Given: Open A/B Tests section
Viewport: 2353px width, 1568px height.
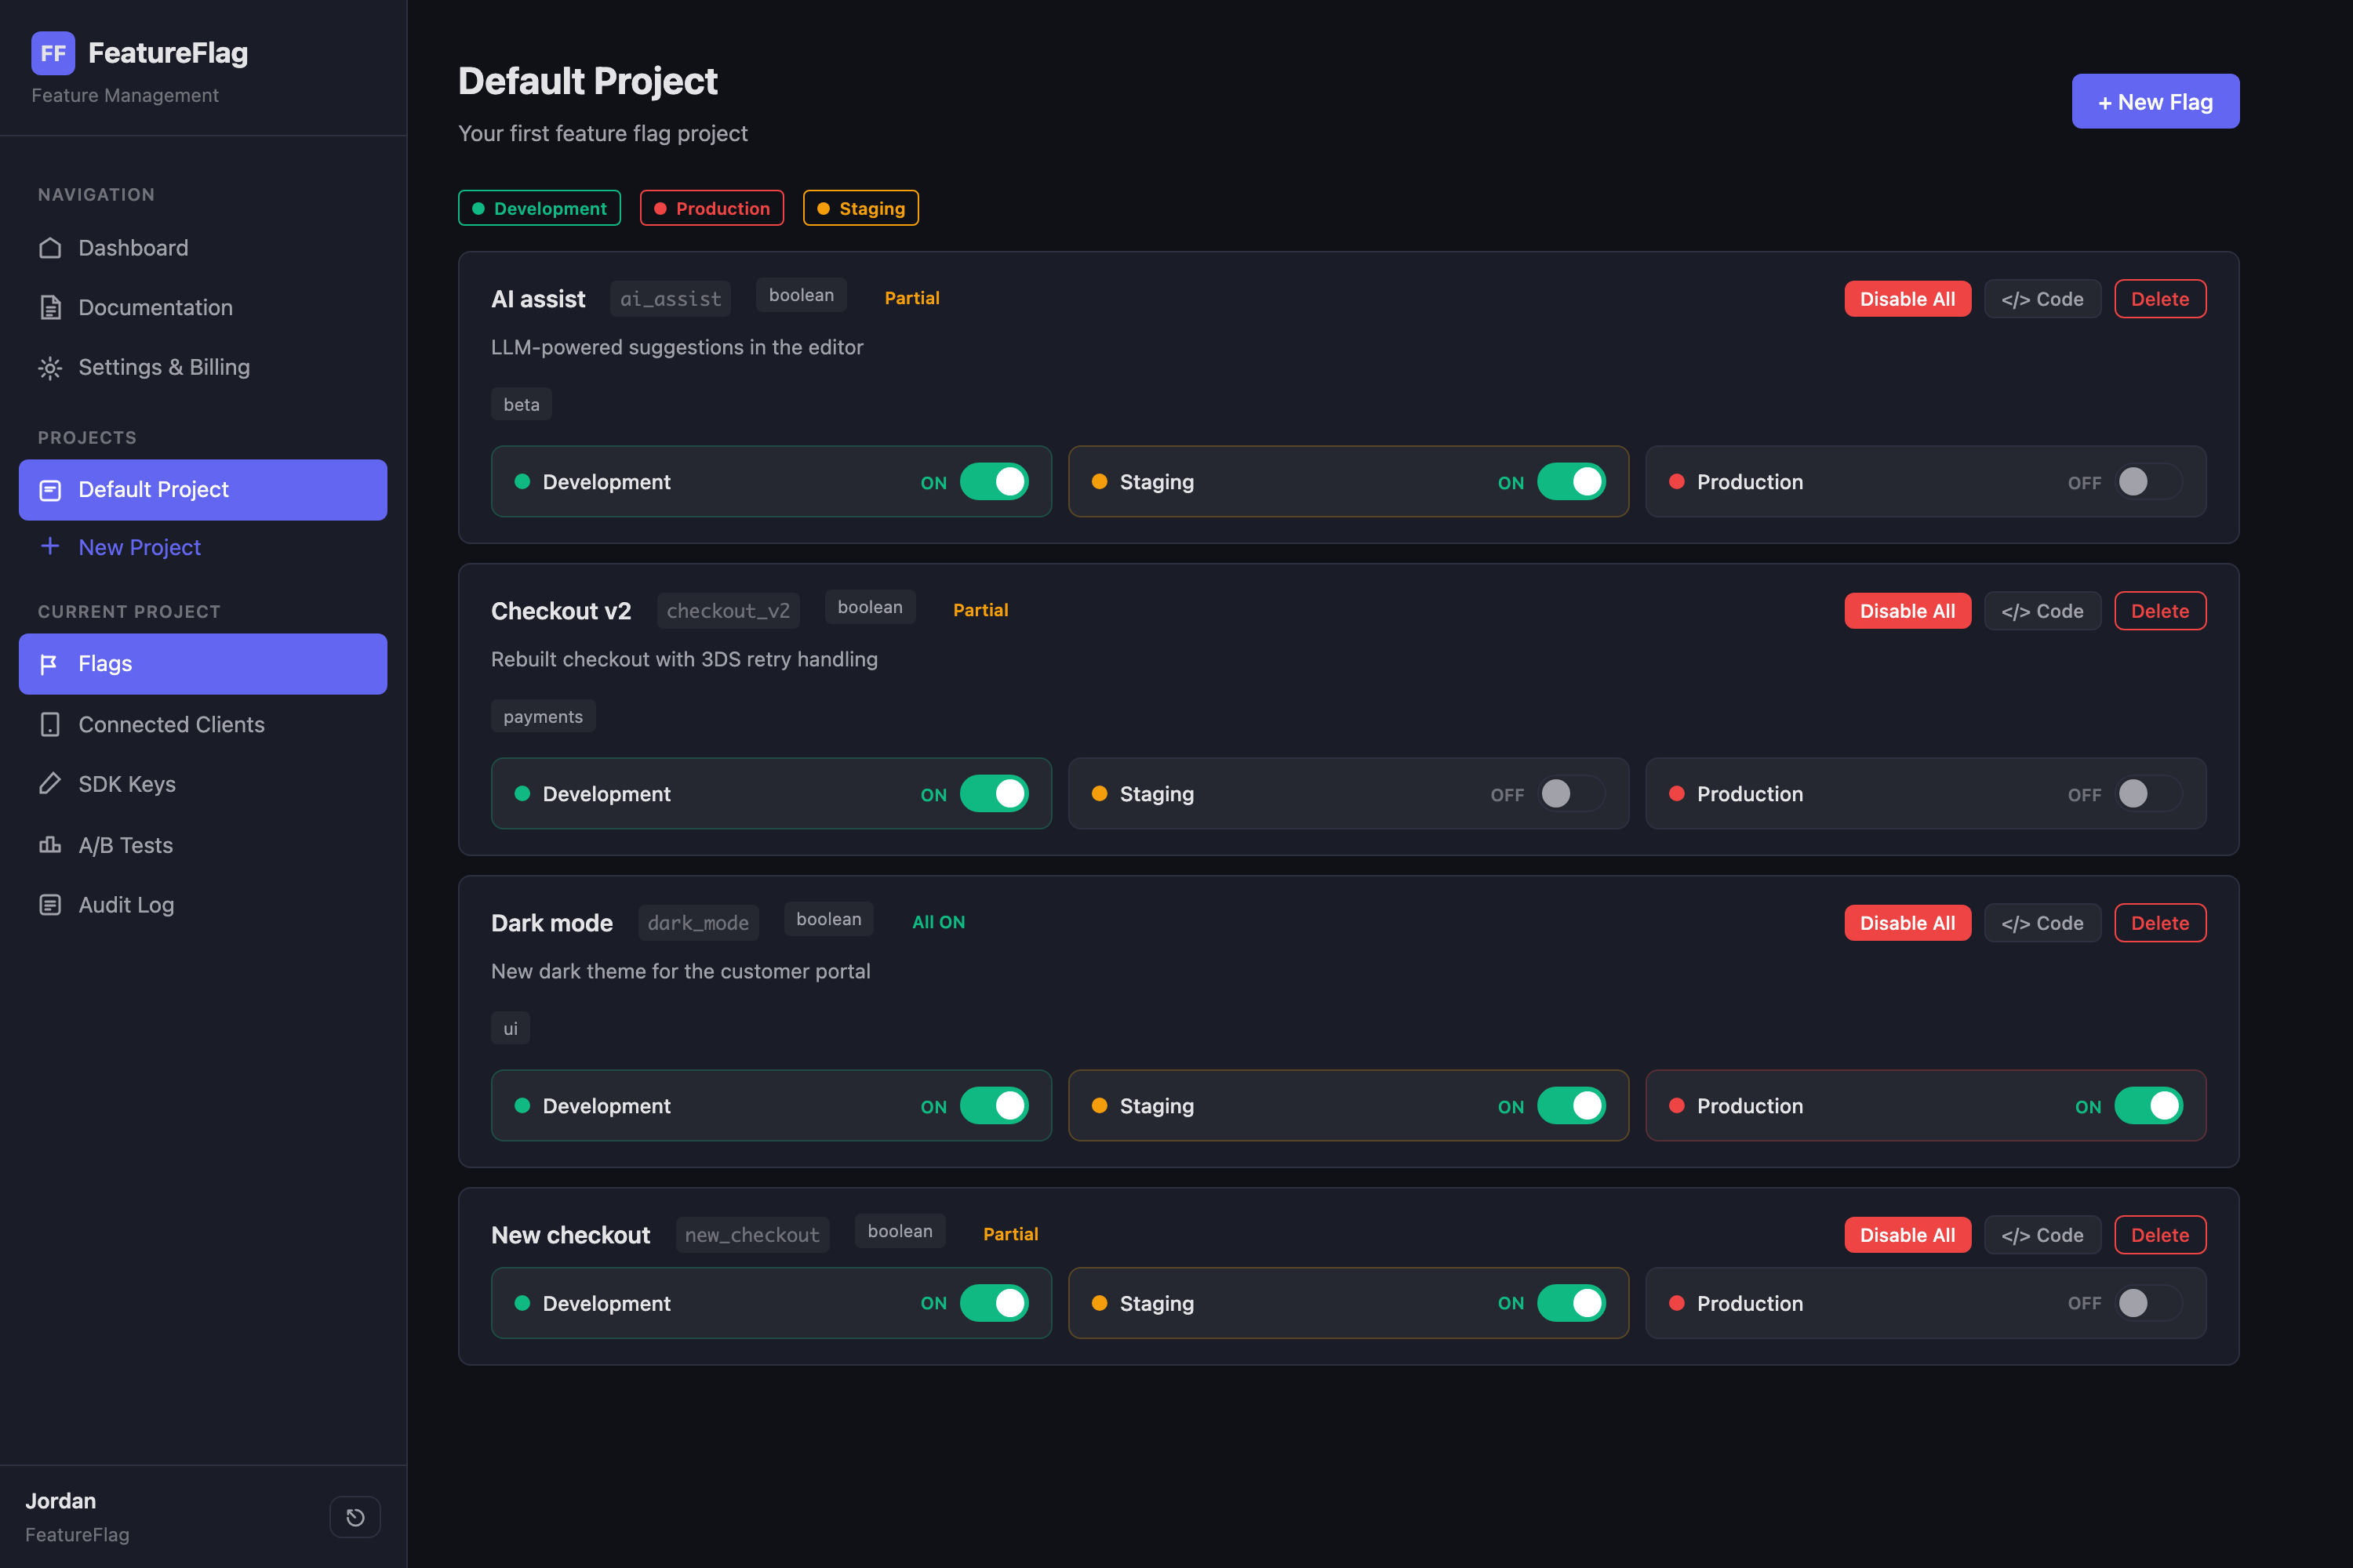Looking at the screenshot, I should click(x=203, y=845).
